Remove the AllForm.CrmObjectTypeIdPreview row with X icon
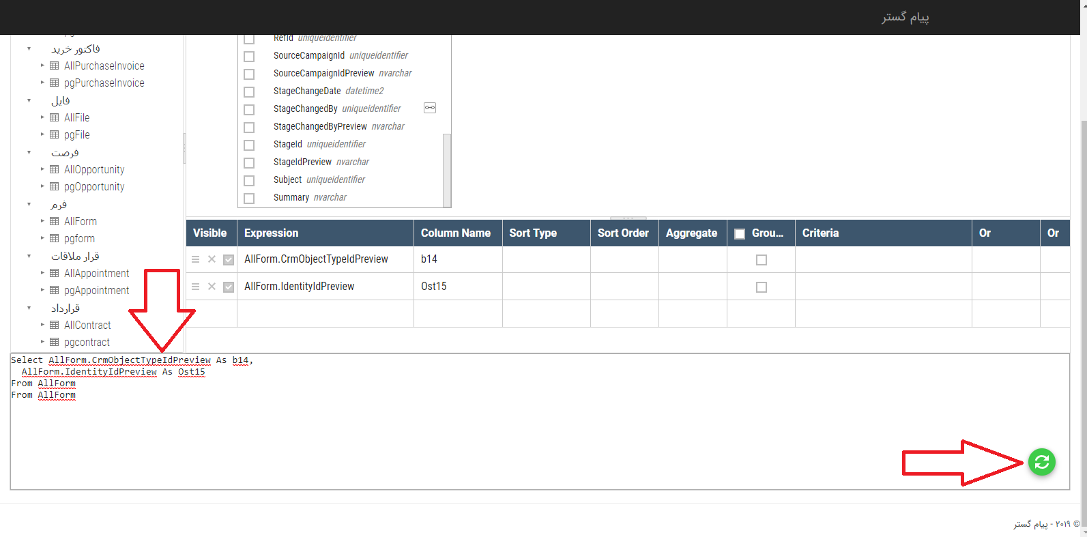The width and height of the screenshot is (1087, 537). [x=212, y=259]
